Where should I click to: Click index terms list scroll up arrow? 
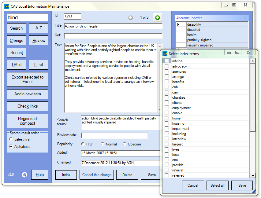pos(253,61)
